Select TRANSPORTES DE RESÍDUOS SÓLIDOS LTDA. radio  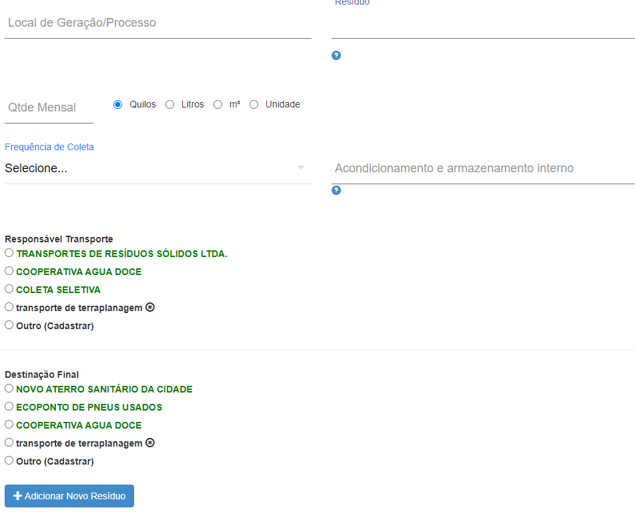click(9, 253)
